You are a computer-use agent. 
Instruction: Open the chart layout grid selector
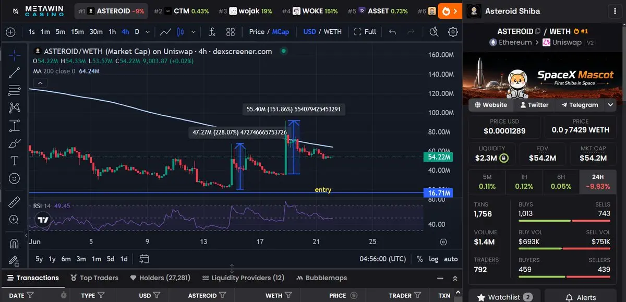click(x=231, y=32)
